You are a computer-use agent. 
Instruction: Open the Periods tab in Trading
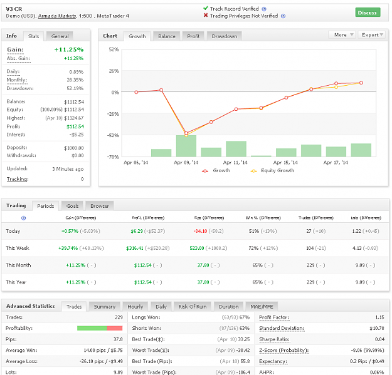pyautogui.click(x=46, y=206)
